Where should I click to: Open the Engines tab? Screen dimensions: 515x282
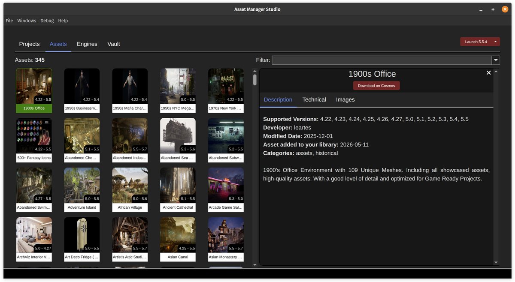point(87,44)
